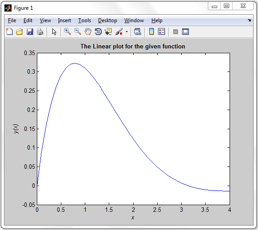
Task: Activate the Zoom Out magnifier tool
Action: [x=78, y=32]
